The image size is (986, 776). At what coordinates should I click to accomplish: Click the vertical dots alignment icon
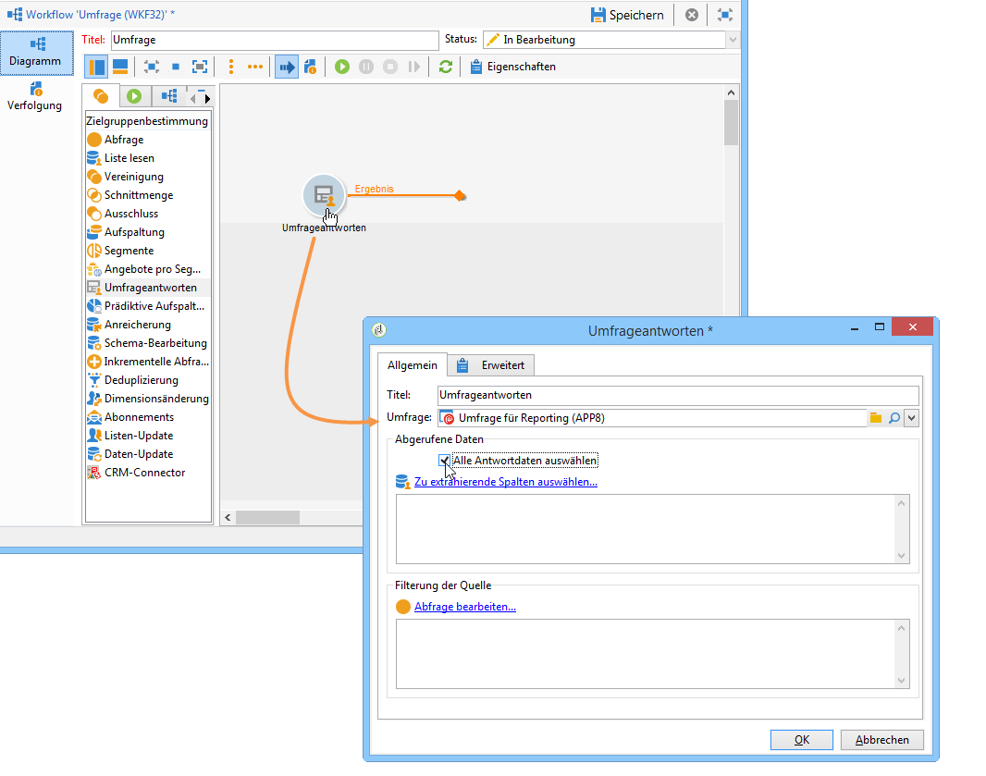(x=231, y=67)
